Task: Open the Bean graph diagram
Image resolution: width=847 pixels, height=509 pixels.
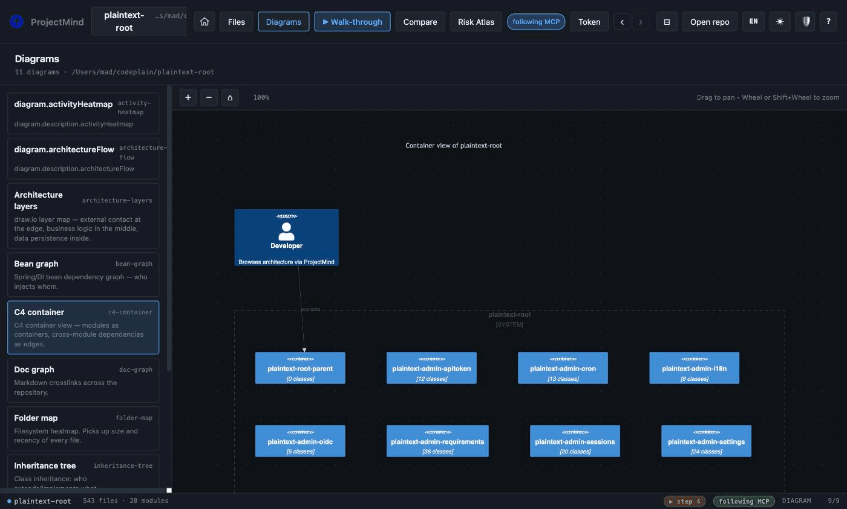Action: tap(83, 274)
